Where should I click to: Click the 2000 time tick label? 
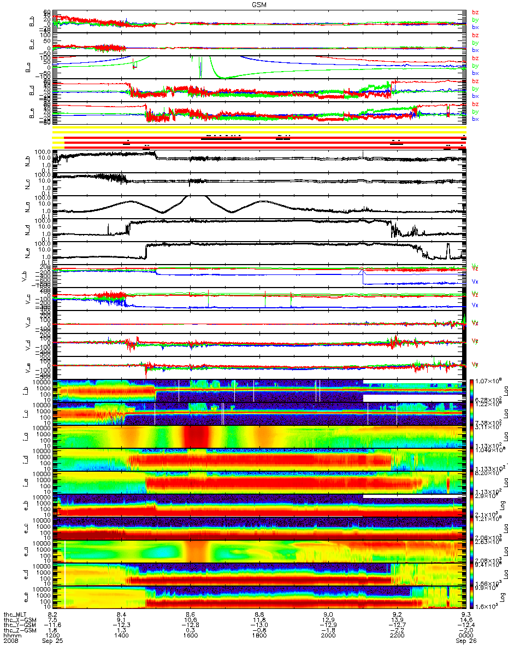tap(328, 636)
